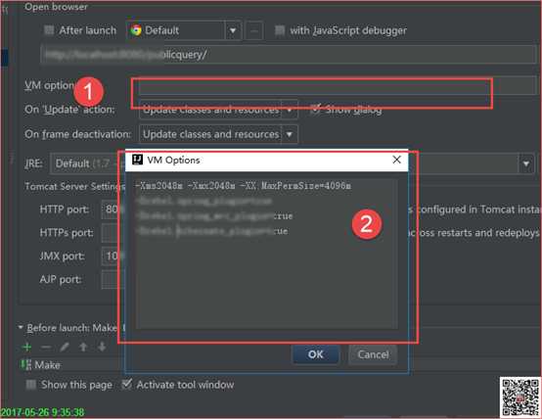Click the -Xms2048m options line
Viewport: 542px width, 419px height.
coord(243,186)
